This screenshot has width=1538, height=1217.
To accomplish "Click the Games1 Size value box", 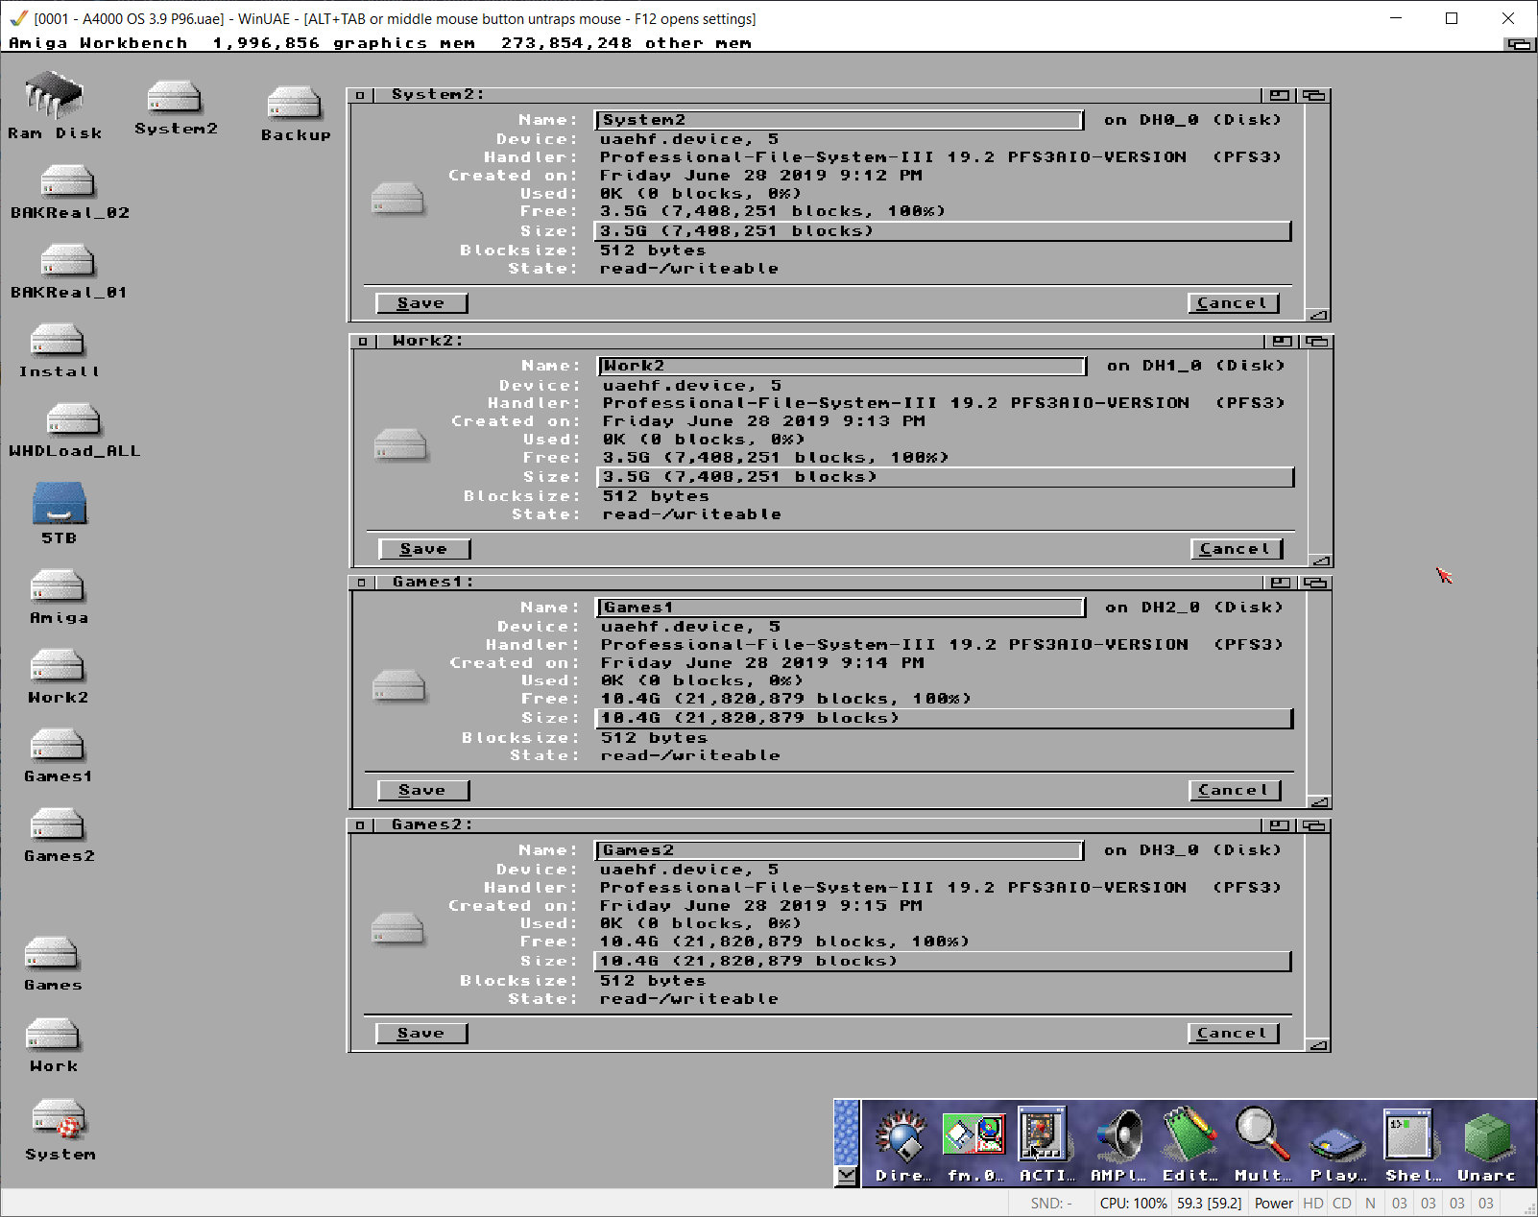I will coord(945,719).
